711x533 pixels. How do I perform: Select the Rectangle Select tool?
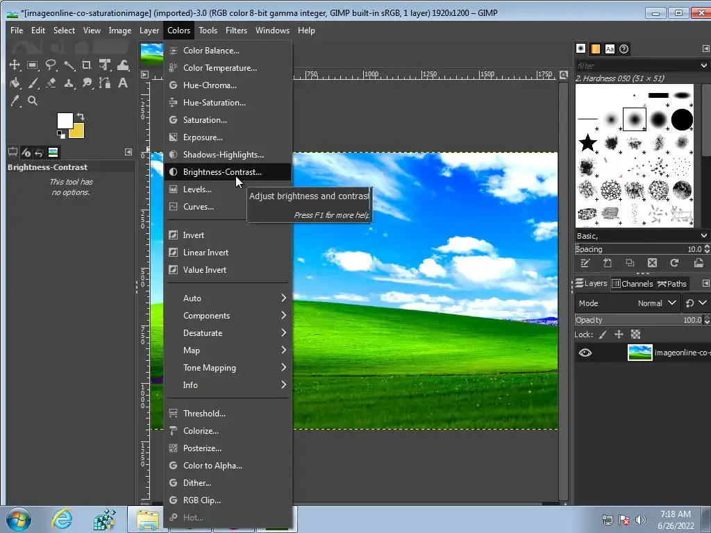[x=32, y=65]
